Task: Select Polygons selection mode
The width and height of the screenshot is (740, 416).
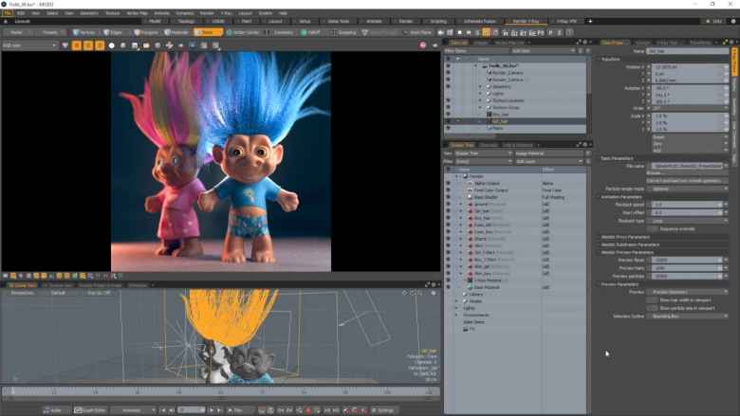Action: [148, 32]
